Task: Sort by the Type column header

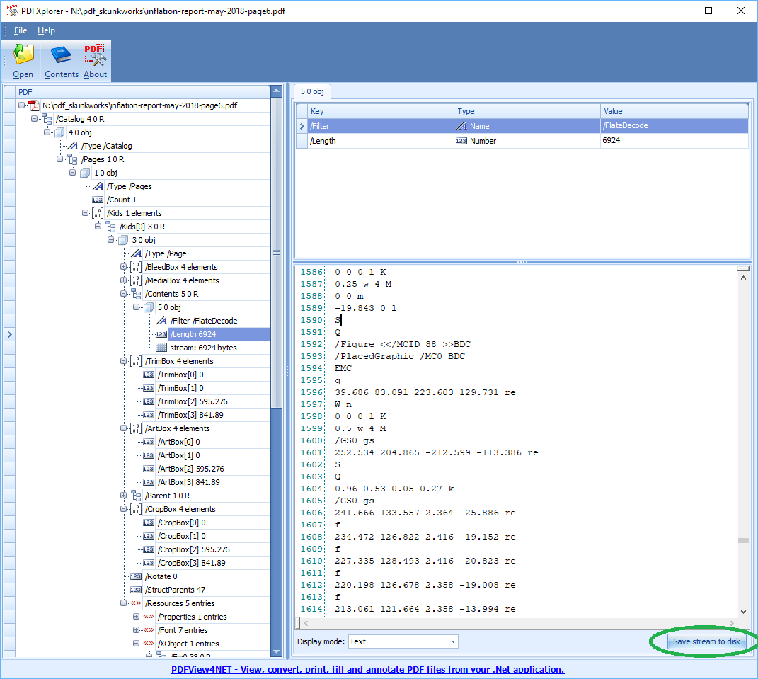Action: [527, 111]
